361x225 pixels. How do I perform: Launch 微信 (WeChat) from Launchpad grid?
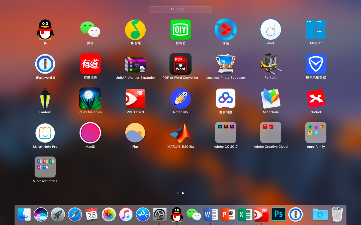pos(90,30)
